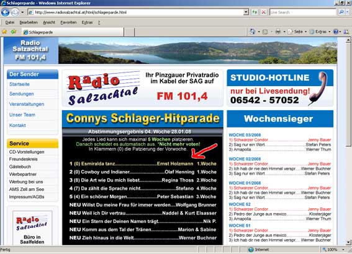Viewport: 352px width, 254px height.
Task: Click chart entry Cowboy und Indianer
Action: click(143, 172)
